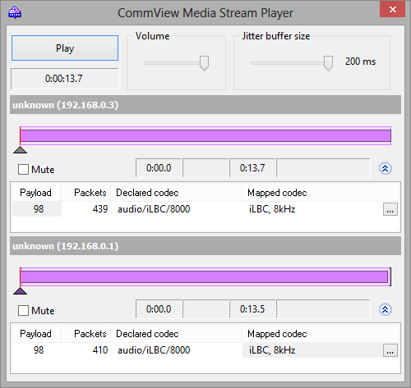The image size is (411, 388).
Task: Open codec mapping for 410-packet row
Action: (390, 350)
